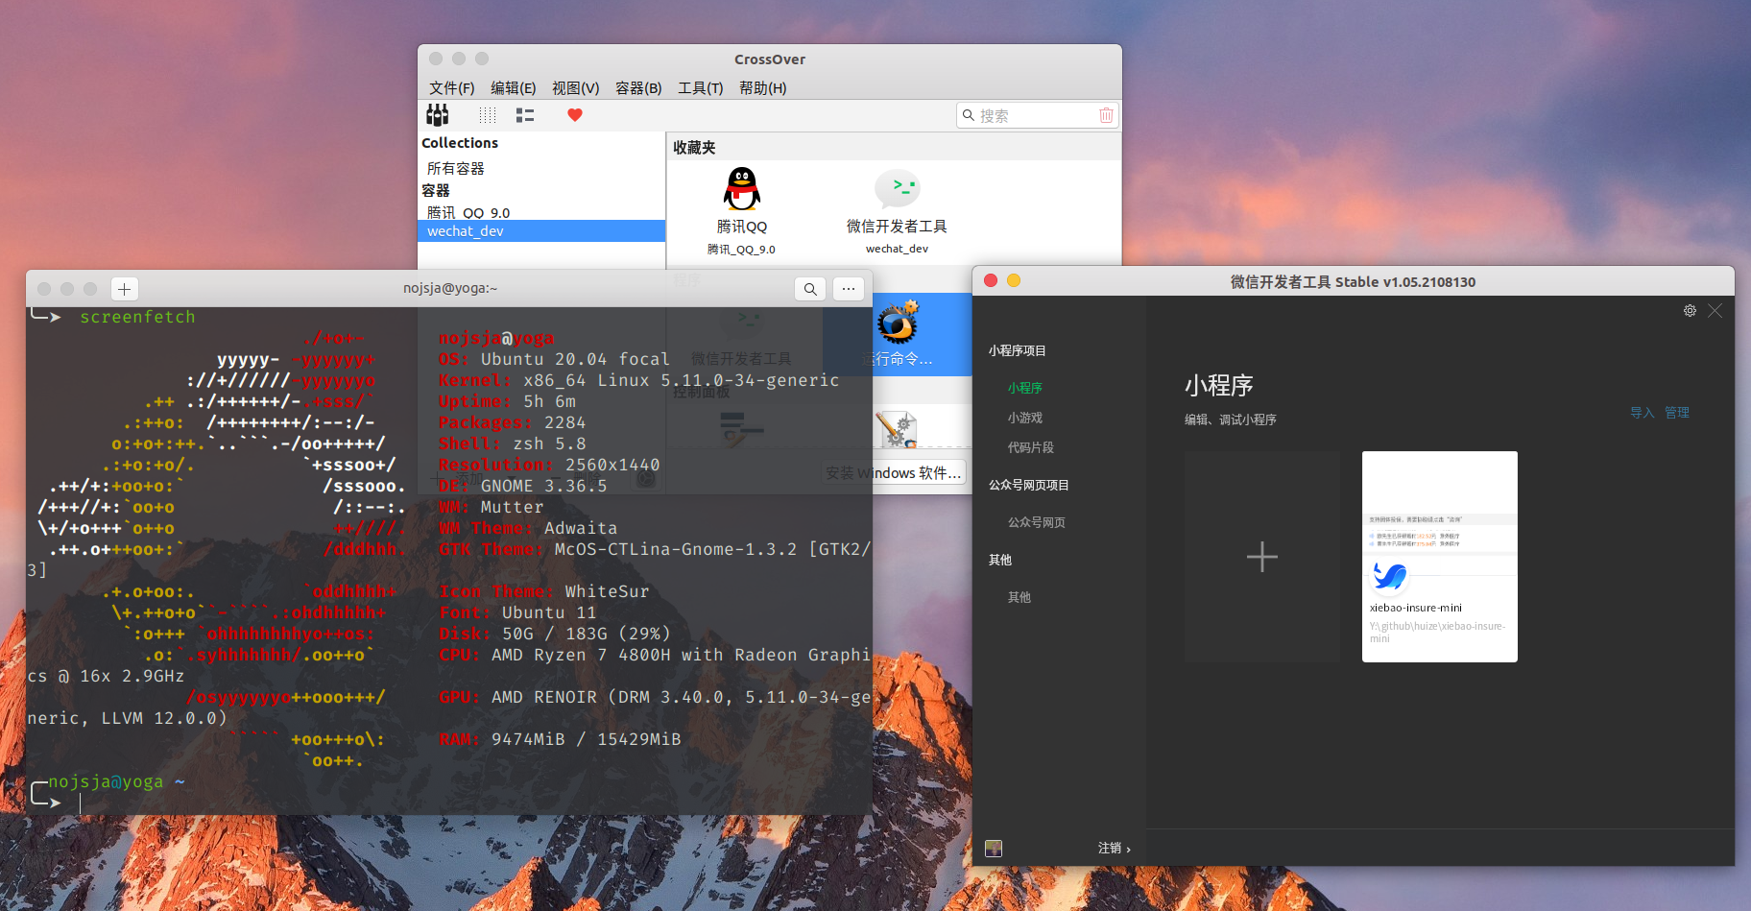Open the xiebao-insure-mini project card
Viewport: 1751px width, 911px height.
coord(1438,556)
